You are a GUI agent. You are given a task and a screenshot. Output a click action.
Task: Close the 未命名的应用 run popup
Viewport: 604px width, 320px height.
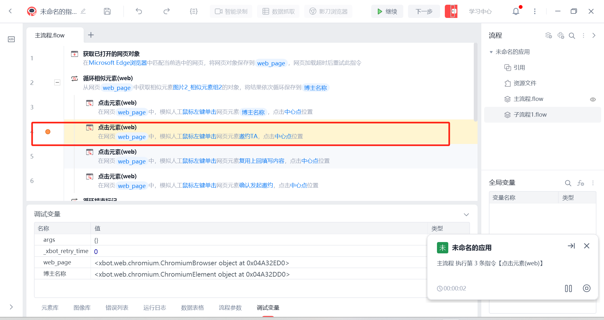click(587, 246)
